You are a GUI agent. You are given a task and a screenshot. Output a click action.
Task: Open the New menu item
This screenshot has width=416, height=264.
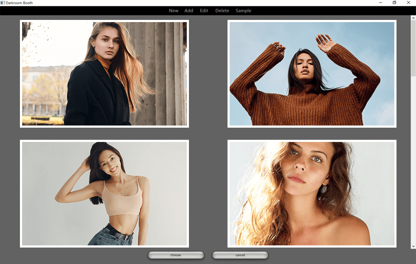[x=173, y=11]
